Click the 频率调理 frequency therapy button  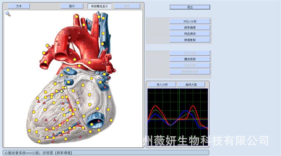click(190, 28)
